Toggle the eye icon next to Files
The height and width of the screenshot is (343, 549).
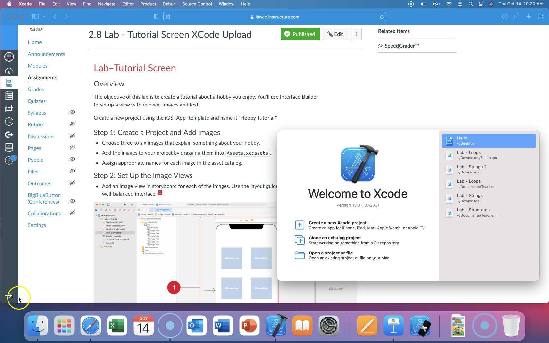coord(72,171)
